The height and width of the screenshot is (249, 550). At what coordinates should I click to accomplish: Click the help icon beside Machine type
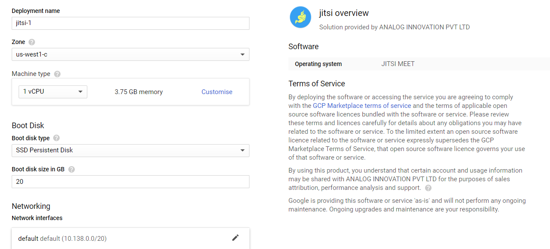coord(57,74)
